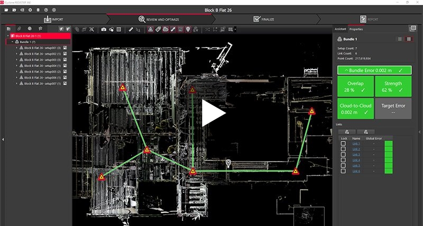
Task: Collapse the Bundle Error 0.002 m bar
Action: click(373, 70)
